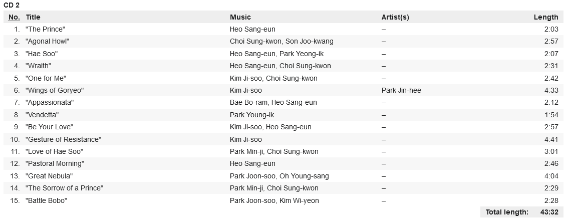Screen dimensions: 567x222
Task: Click the Length column header
Action: pyautogui.click(x=546, y=17)
